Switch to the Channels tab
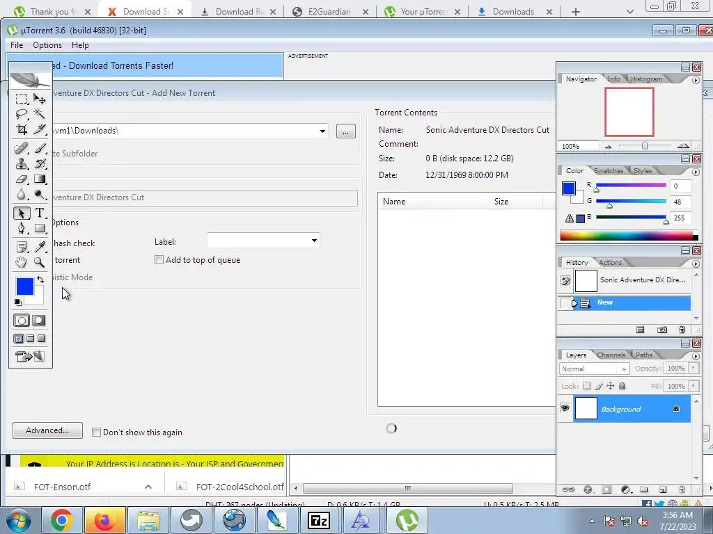The image size is (713, 534). tap(611, 355)
